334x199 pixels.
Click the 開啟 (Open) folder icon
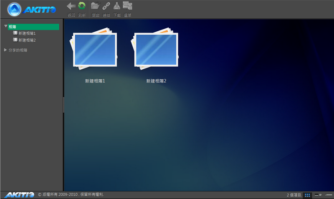coord(95,6)
